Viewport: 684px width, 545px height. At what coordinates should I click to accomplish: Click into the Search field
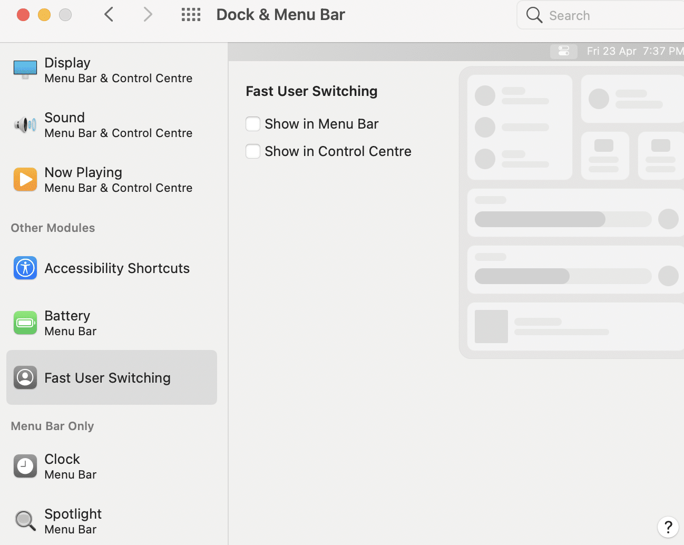tap(601, 15)
